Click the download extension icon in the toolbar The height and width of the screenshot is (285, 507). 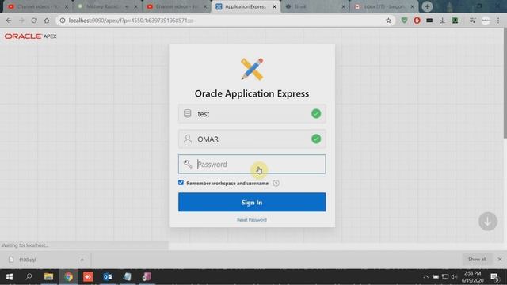click(442, 21)
